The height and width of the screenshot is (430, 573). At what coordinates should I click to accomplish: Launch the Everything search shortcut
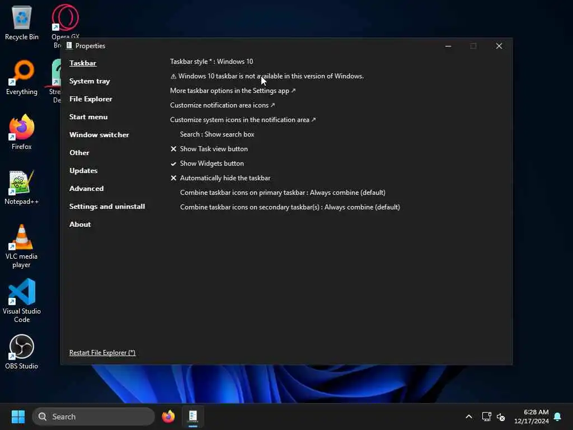pos(22,77)
